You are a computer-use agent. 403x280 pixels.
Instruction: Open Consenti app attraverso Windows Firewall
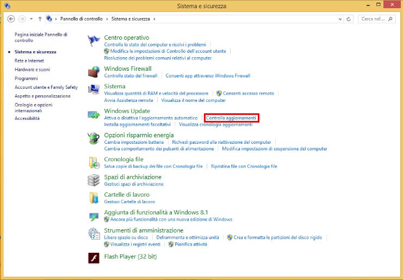(x=208, y=76)
